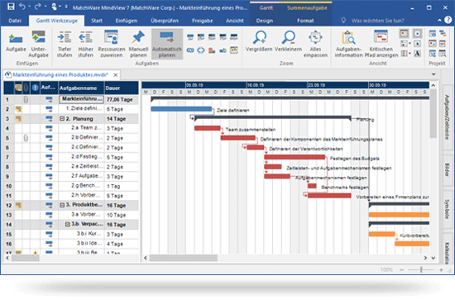Select the '2.a Team z...' task row
This screenshot has height=300, width=455.
(x=71, y=128)
